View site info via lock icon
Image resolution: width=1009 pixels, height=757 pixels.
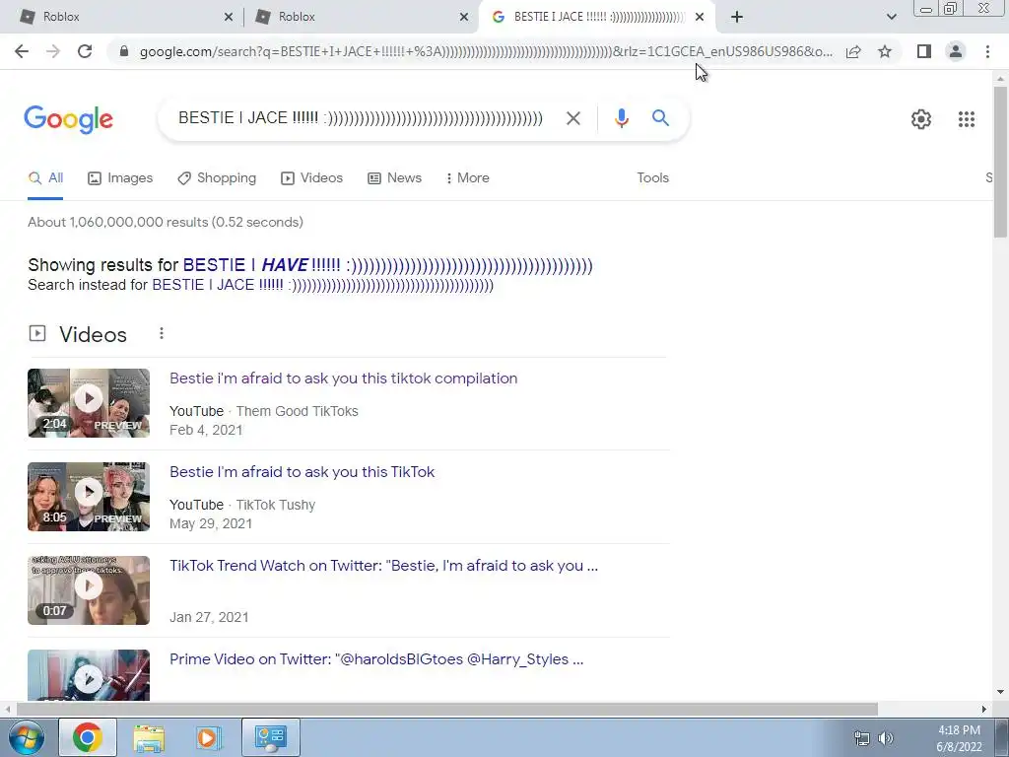124,51
